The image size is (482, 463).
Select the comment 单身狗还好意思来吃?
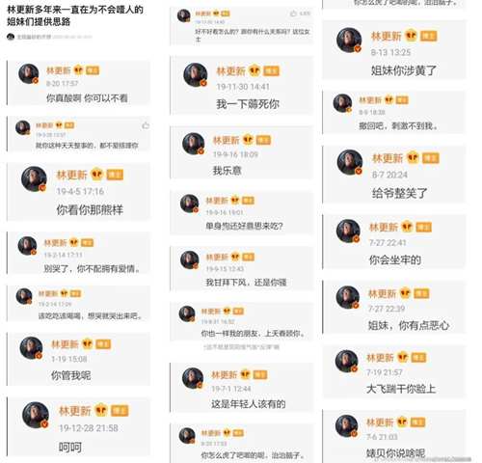point(244,226)
